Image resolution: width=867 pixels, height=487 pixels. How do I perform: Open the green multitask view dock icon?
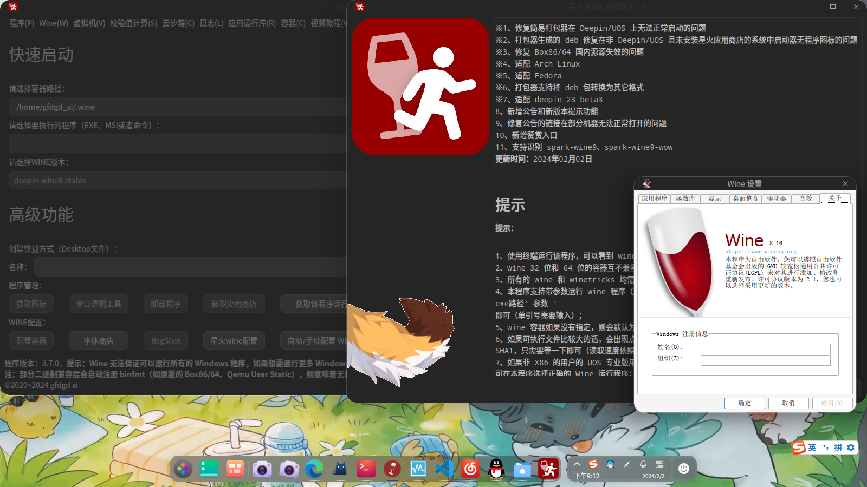209,469
